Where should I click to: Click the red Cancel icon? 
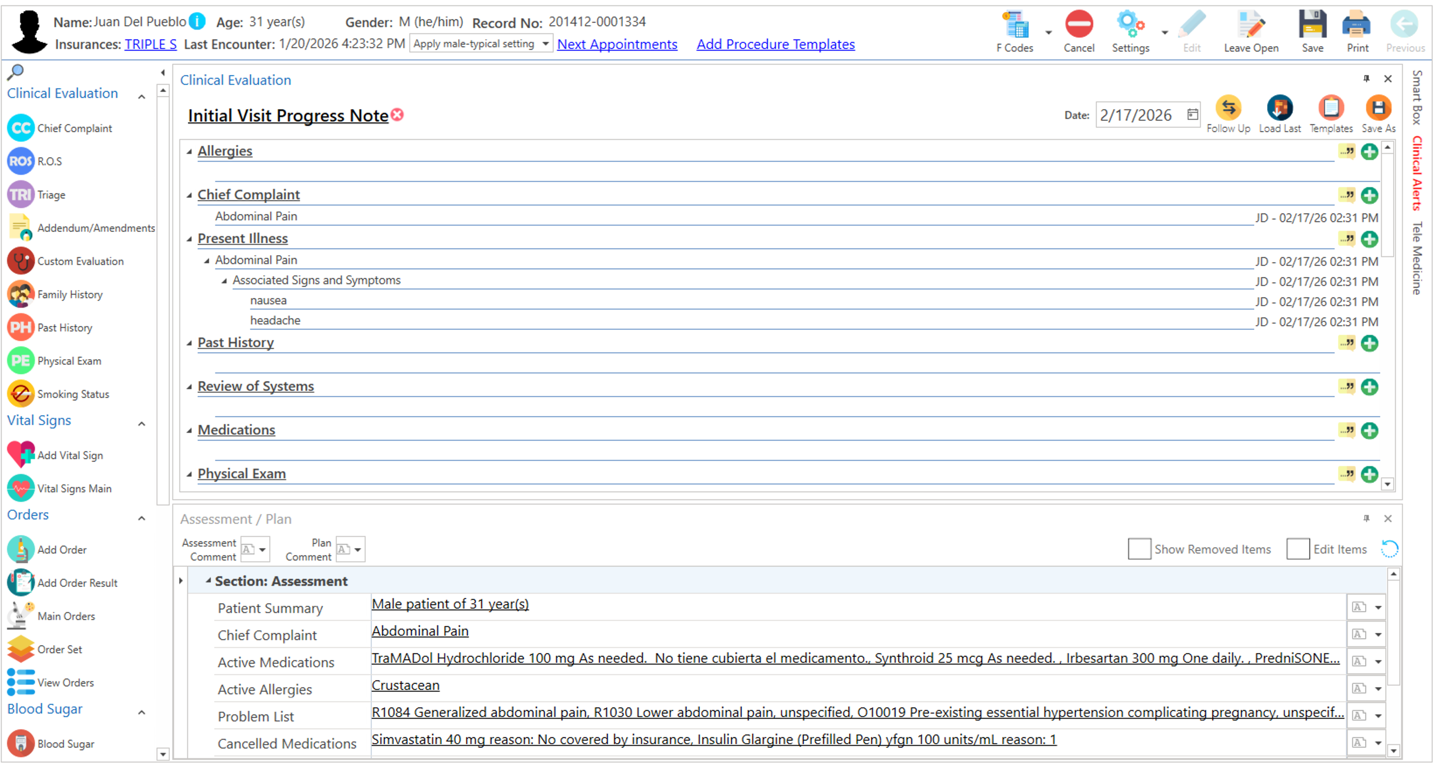(x=1078, y=25)
